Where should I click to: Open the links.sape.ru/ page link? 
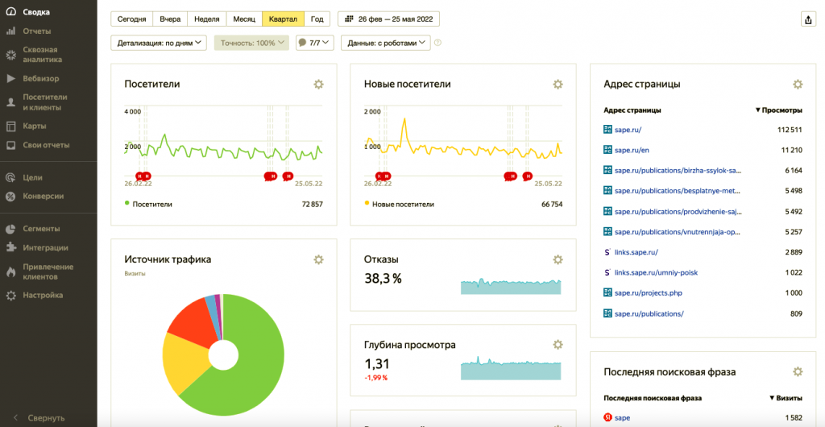pyautogui.click(x=636, y=252)
